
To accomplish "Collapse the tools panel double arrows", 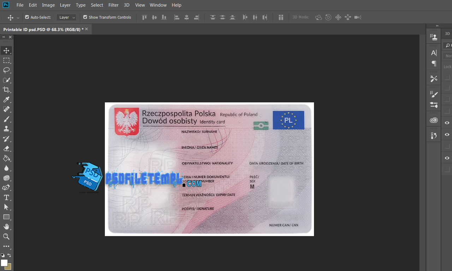I will (4, 37).
